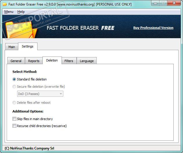The height and width of the screenshot is (153, 183).
Task: Click Buy Professional Version link
Action: 153,28
